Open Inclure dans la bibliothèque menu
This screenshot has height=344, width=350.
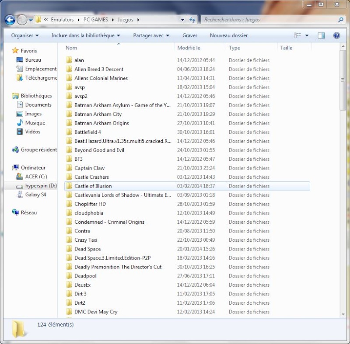[x=86, y=35]
